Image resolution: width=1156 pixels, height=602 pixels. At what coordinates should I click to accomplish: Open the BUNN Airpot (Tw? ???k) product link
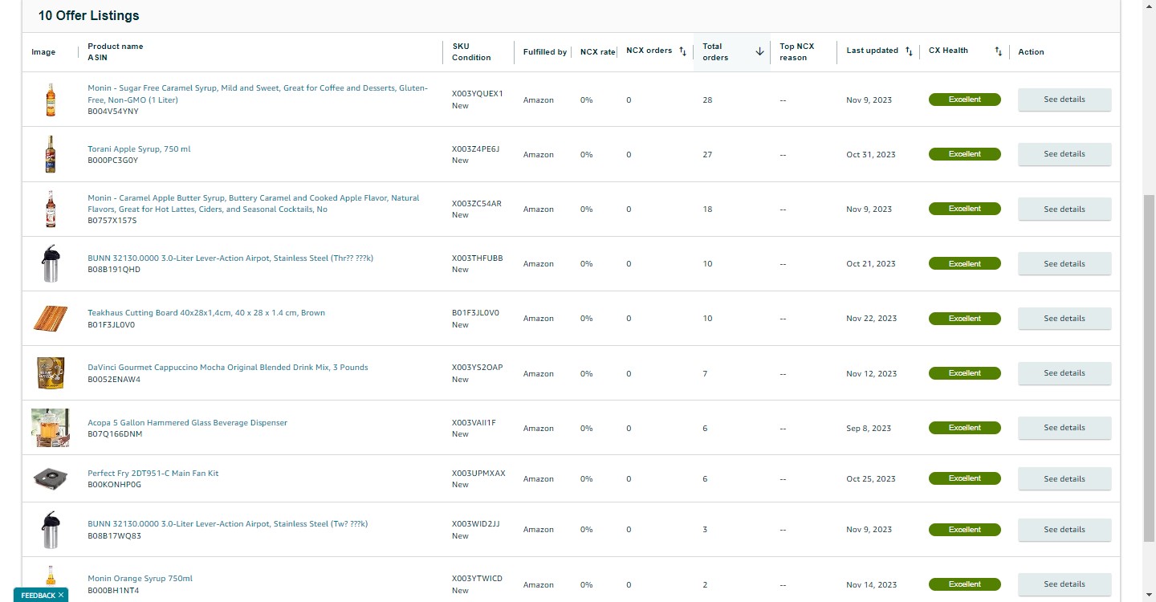228,524
